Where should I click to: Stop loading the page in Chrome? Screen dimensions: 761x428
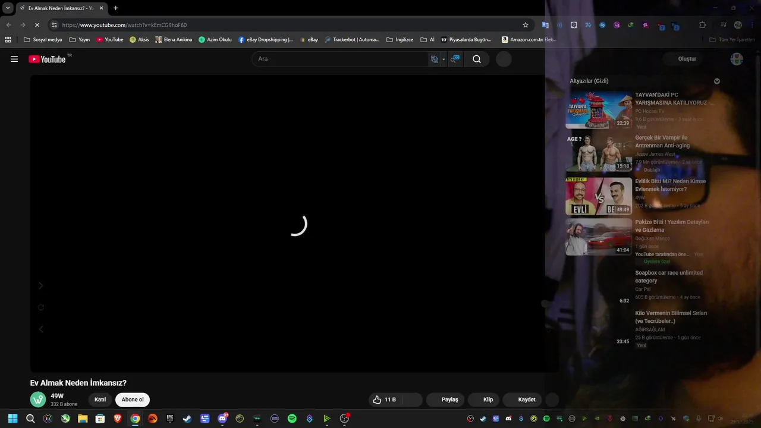pyautogui.click(x=37, y=25)
